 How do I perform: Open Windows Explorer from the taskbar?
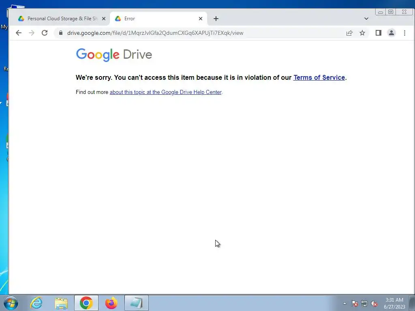(x=61, y=303)
